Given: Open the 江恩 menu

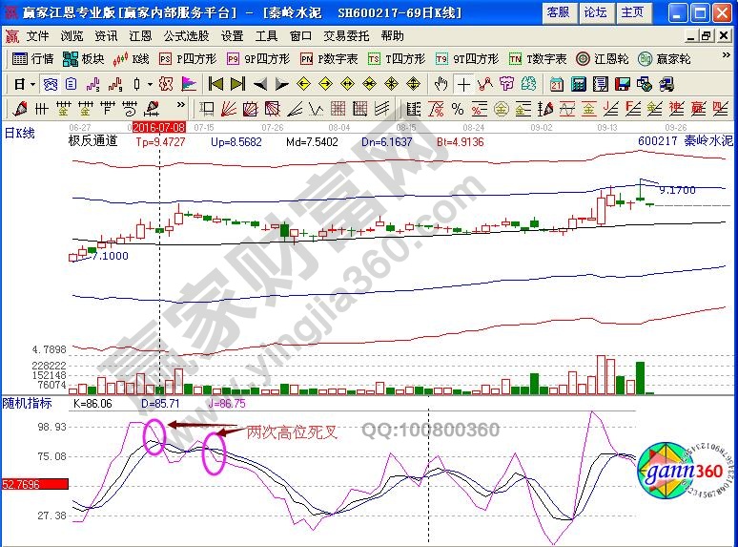Looking at the screenshot, I should [x=140, y=35].
